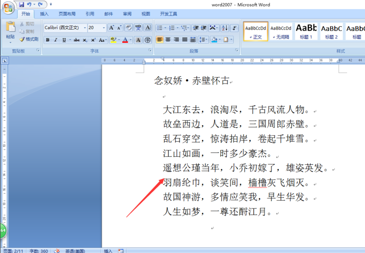This screenshot has height=253, width=365.
Task: Open Asian layout options
Action: click(213, 28)
